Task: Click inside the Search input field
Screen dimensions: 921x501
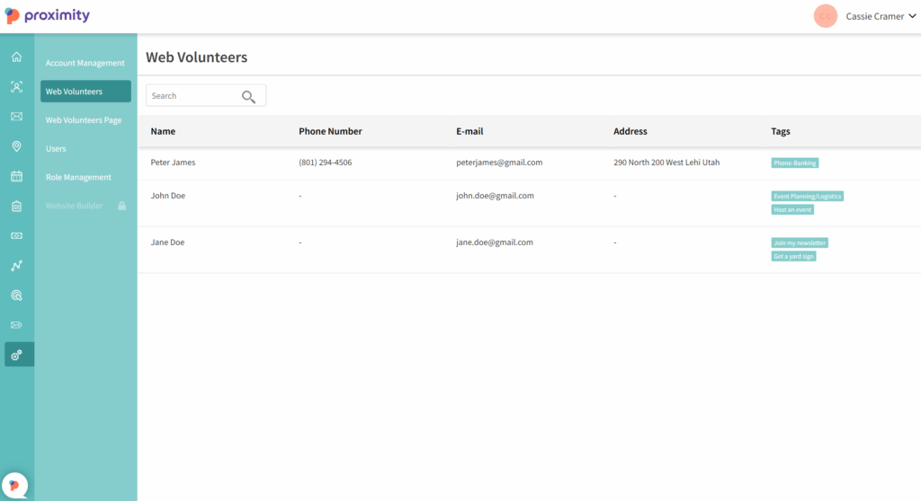Action: [x=193, y=96]
